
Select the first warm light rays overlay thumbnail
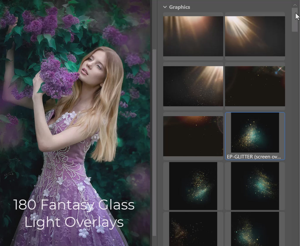tap(193, 36)
